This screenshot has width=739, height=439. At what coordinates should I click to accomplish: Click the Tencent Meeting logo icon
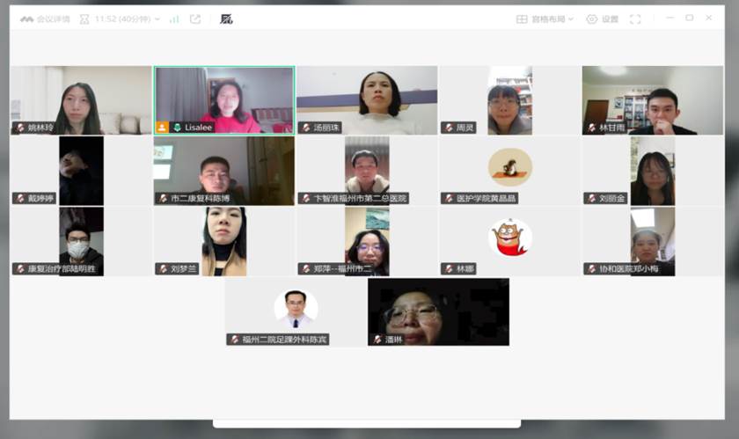[26, 18]
